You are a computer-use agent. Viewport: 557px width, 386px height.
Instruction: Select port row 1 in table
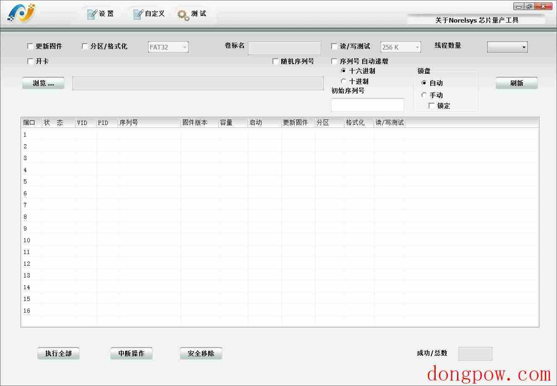(x=280, y=135)
